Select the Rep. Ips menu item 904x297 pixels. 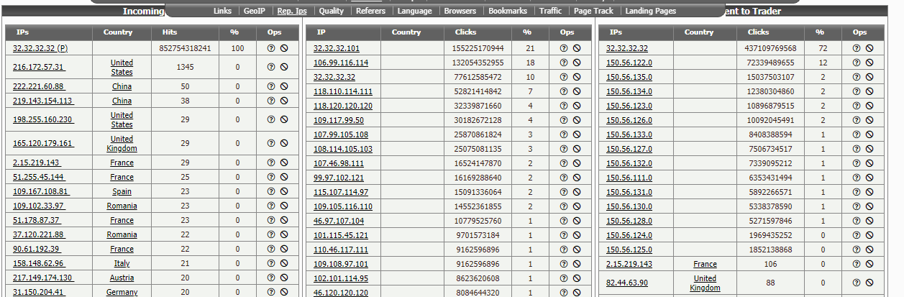coord(293,11)
